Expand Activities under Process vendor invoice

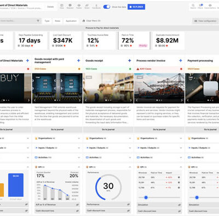tap(159, 157)
